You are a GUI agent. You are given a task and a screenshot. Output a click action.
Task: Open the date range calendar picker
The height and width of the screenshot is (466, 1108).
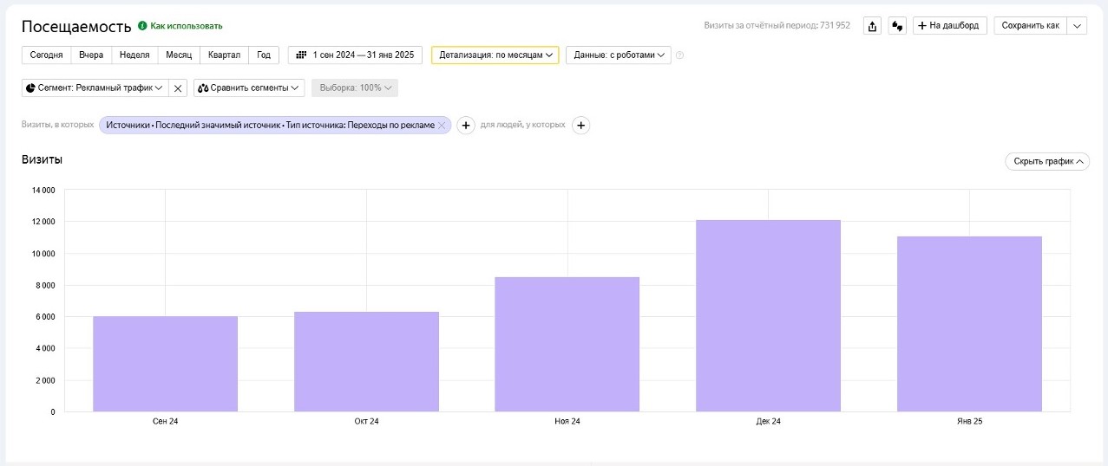pyautogui.click(x=355, y=55)
